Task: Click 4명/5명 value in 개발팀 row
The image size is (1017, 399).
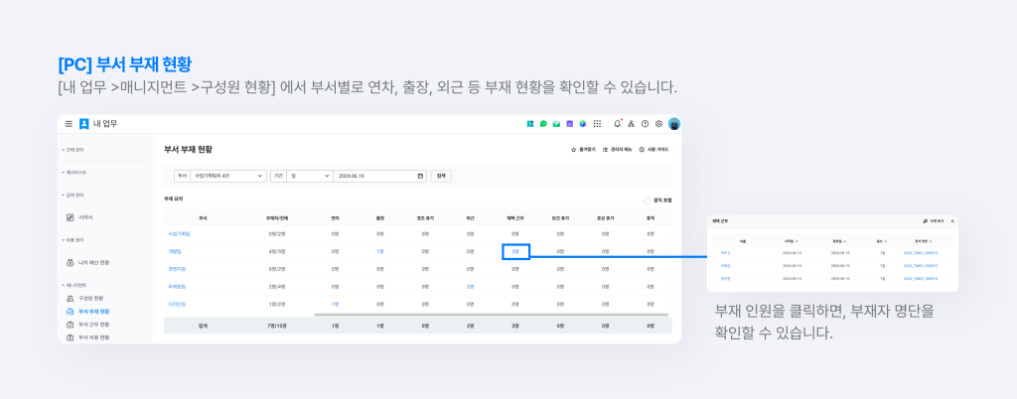Action: click(278, 251)
